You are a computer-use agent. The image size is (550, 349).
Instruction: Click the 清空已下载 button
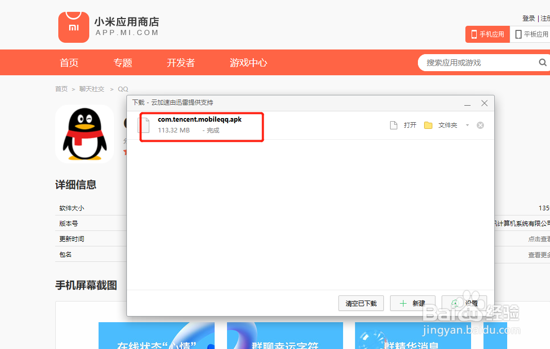361,303
